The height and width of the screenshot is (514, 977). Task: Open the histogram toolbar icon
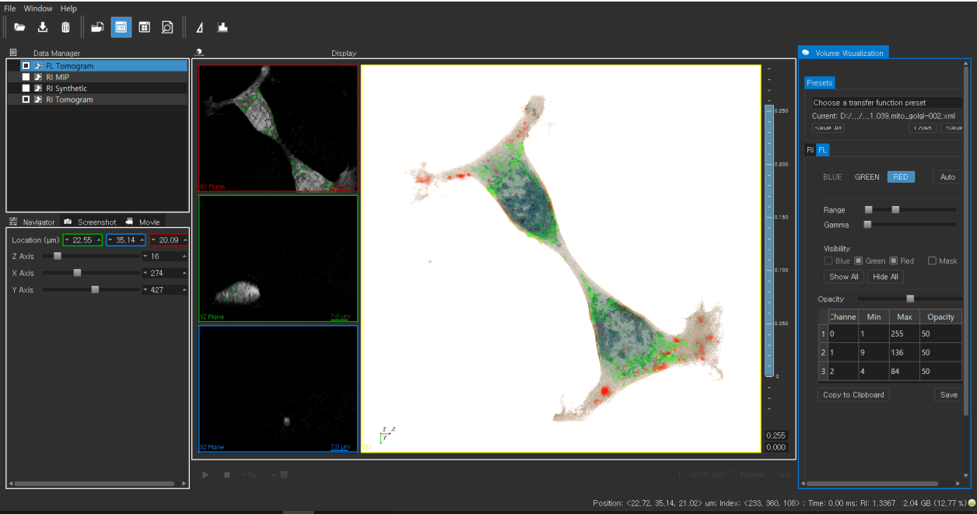click(222, 27)
